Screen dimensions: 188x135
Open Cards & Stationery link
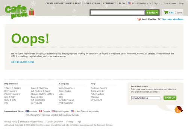pyautogui.click(x=39, y=88)
